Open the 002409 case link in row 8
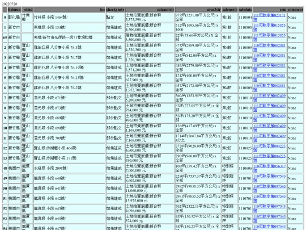306x230 pixels. [x=269, y=108]
